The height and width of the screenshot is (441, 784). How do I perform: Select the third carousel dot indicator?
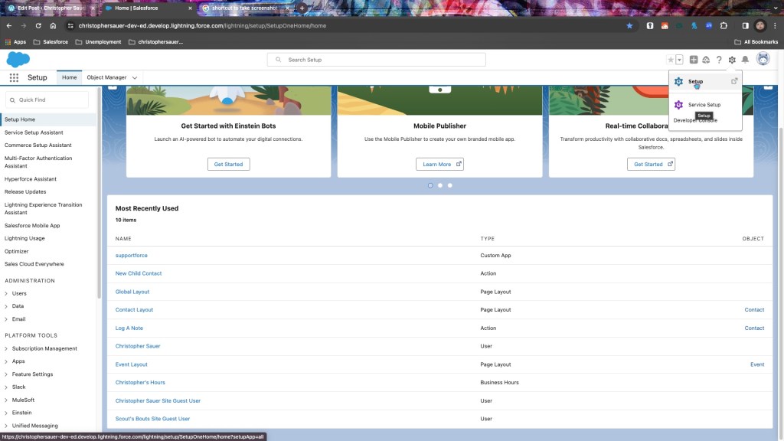pyautogui.click(x=450, y=185)
